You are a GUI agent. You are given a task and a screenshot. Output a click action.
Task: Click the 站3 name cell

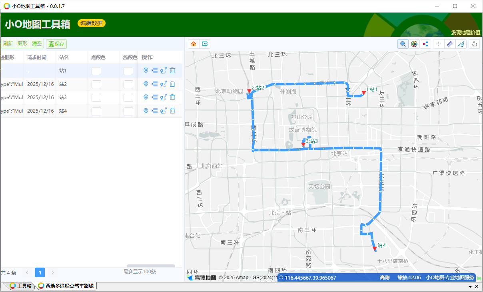tap(72, 97)
